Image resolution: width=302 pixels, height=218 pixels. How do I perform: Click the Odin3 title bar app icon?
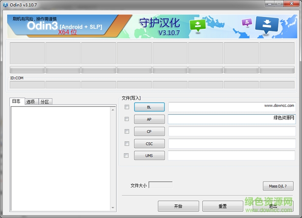coord(5,3)
